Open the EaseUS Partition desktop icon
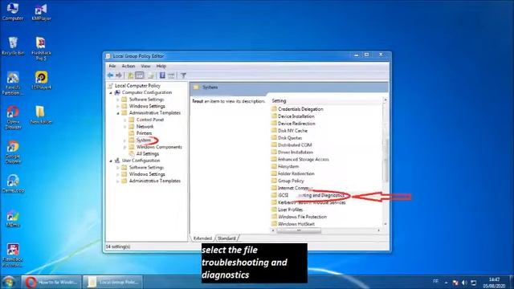This screenshot has width=514, height=289. coord(13,83)
